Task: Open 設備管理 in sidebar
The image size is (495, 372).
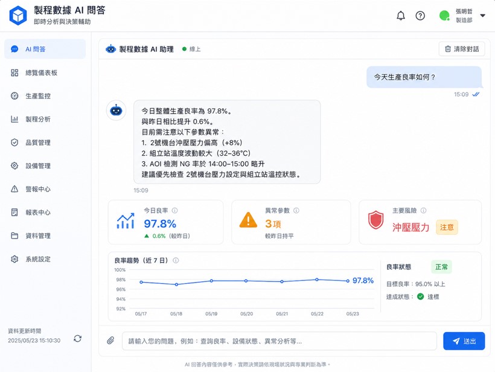Action: point(45,166)
